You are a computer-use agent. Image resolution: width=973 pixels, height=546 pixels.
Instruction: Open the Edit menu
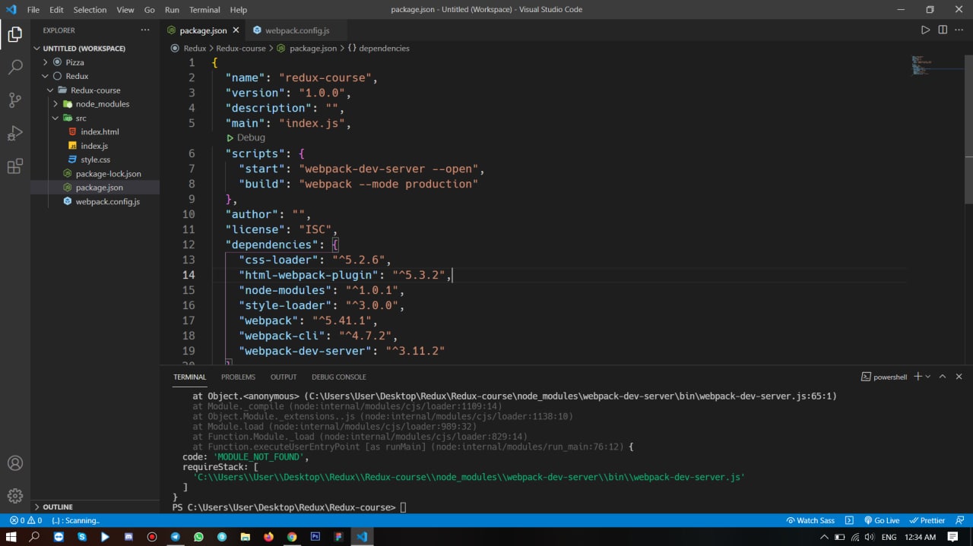pyautogui.click(x=57, y=10)
